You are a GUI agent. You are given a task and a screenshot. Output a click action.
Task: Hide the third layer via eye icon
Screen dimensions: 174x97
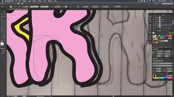[x=153, y=21]
